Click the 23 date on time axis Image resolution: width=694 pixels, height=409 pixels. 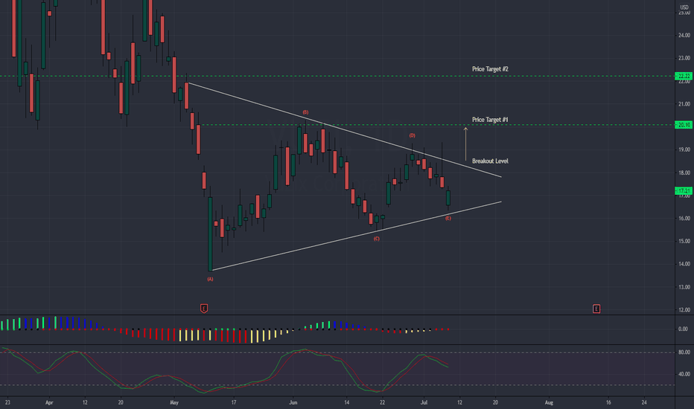point(7,402)
